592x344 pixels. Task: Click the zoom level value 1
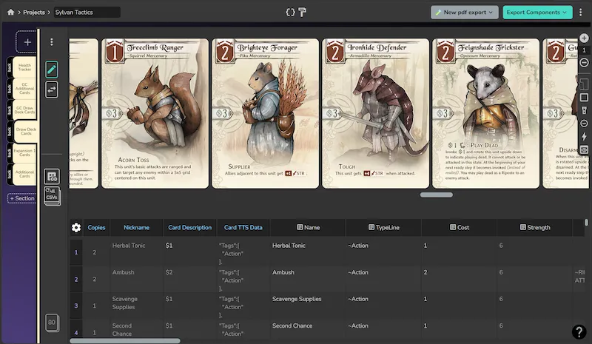coord(584,50)
